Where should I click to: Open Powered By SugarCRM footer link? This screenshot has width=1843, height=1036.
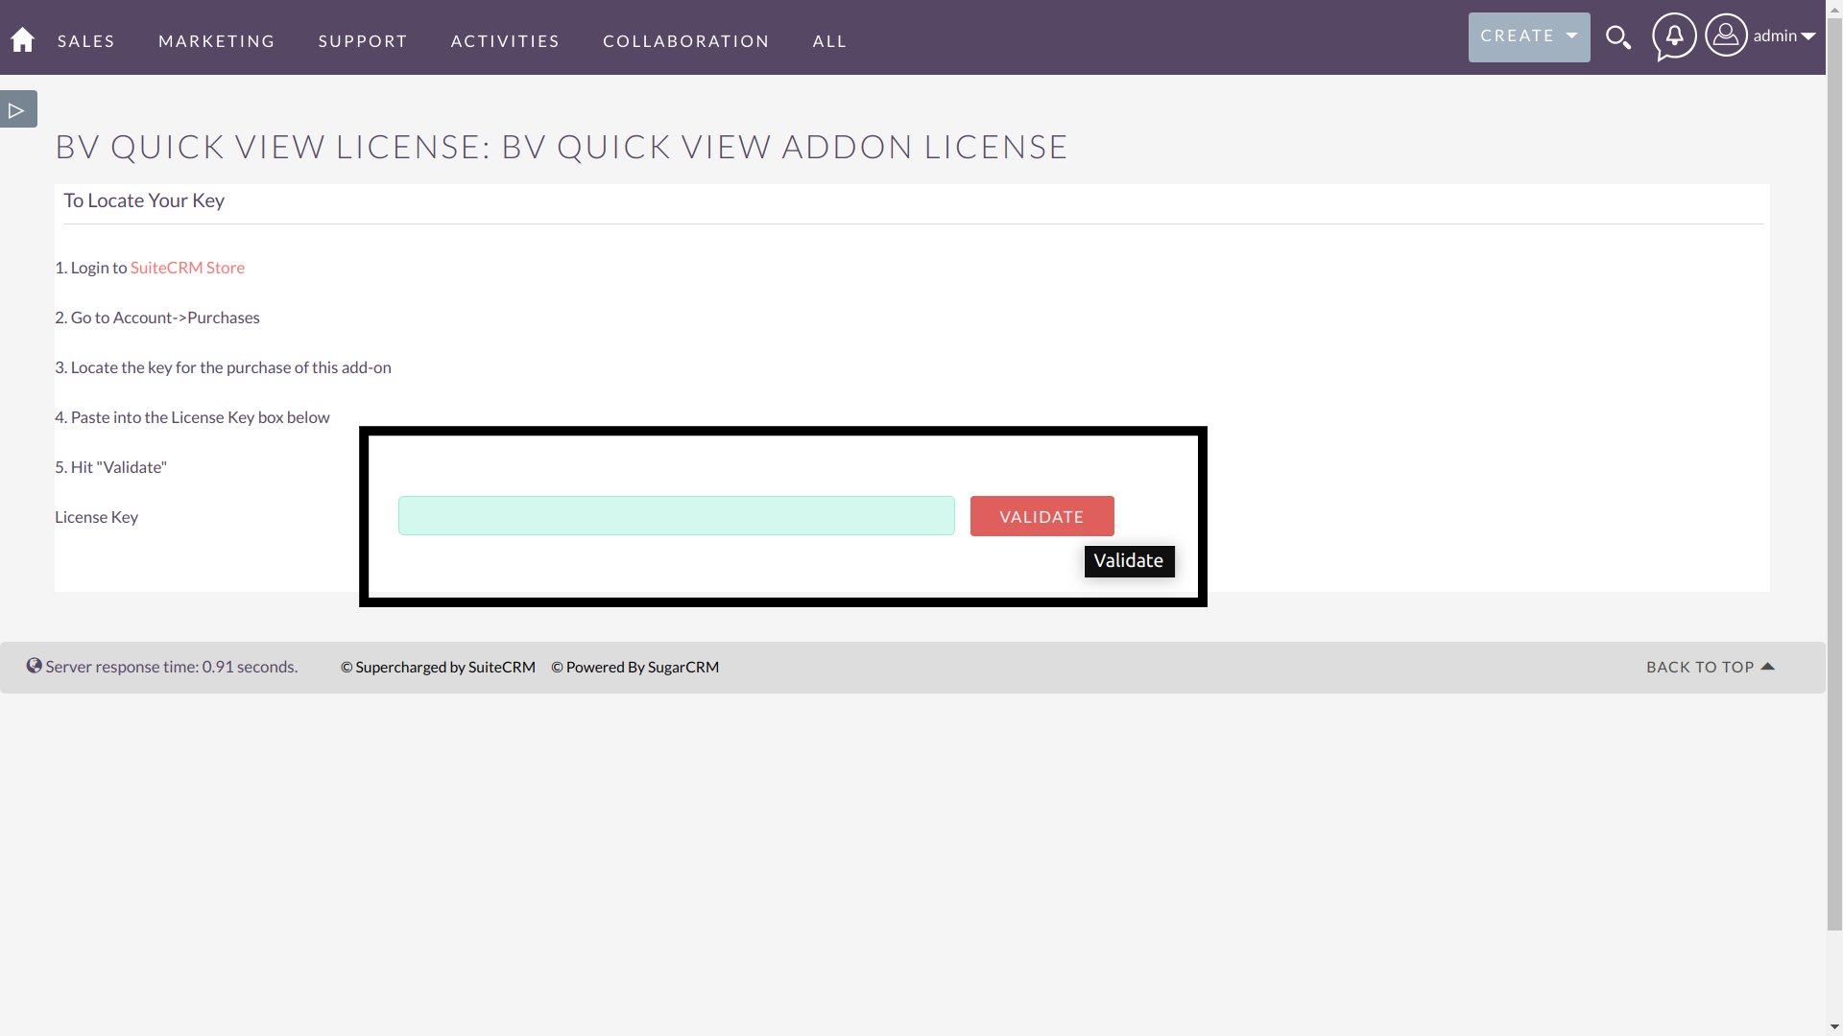coord(634,667)
